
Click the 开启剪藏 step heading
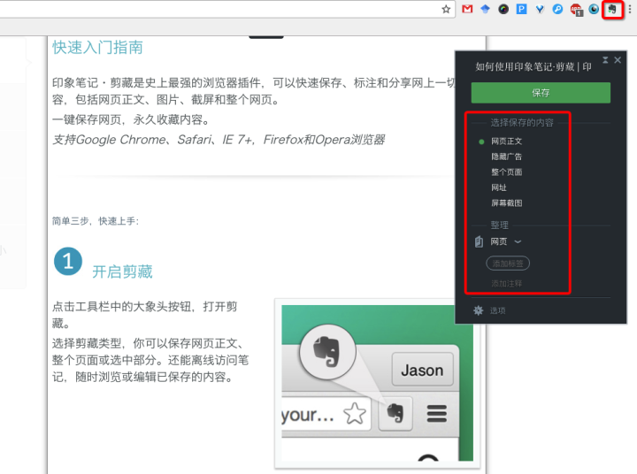(x=122, y=271)
